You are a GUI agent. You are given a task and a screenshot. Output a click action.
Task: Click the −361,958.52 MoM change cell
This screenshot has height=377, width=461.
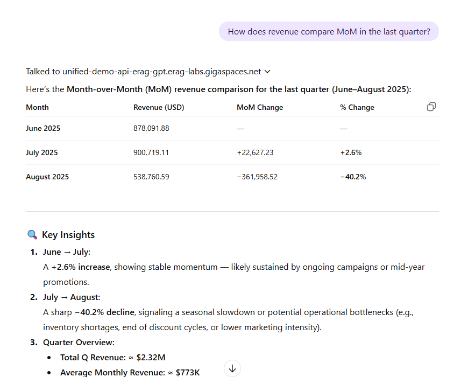257,177
